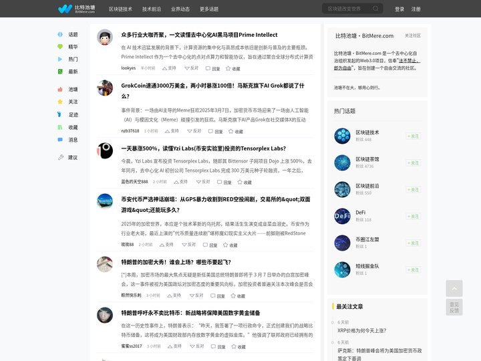Screen dimensions: 481x361
Task: Follow the 币圈江左盟 topic
Action: (x=414, y=243)
